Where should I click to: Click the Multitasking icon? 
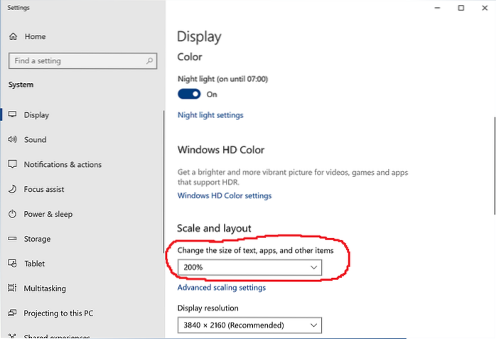click(12, 289)
